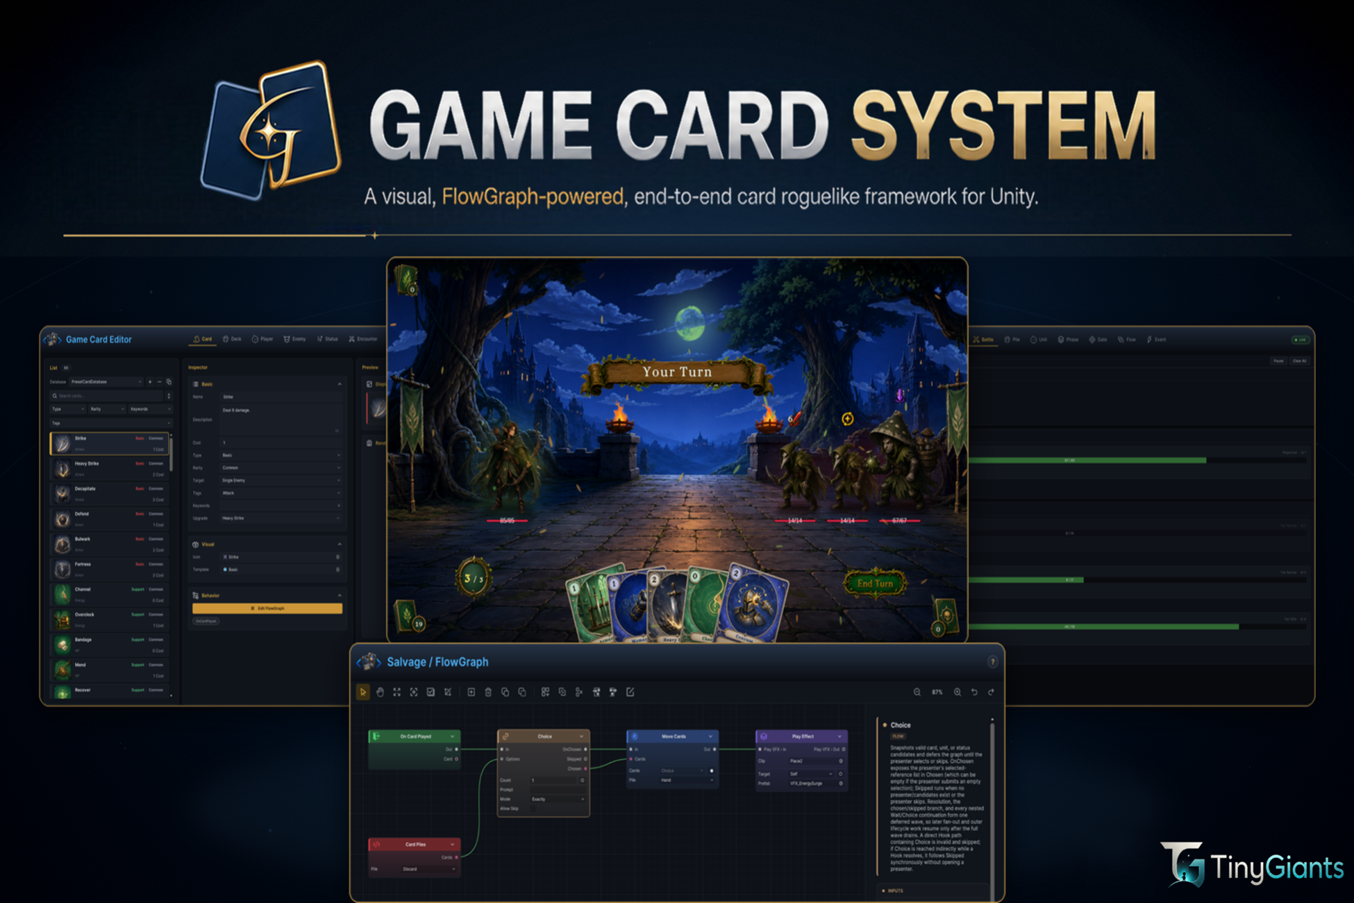The image size is (1354, 903).
Task: Click the zoom in magnifier in FlowGraph
Action: point(958,692)
